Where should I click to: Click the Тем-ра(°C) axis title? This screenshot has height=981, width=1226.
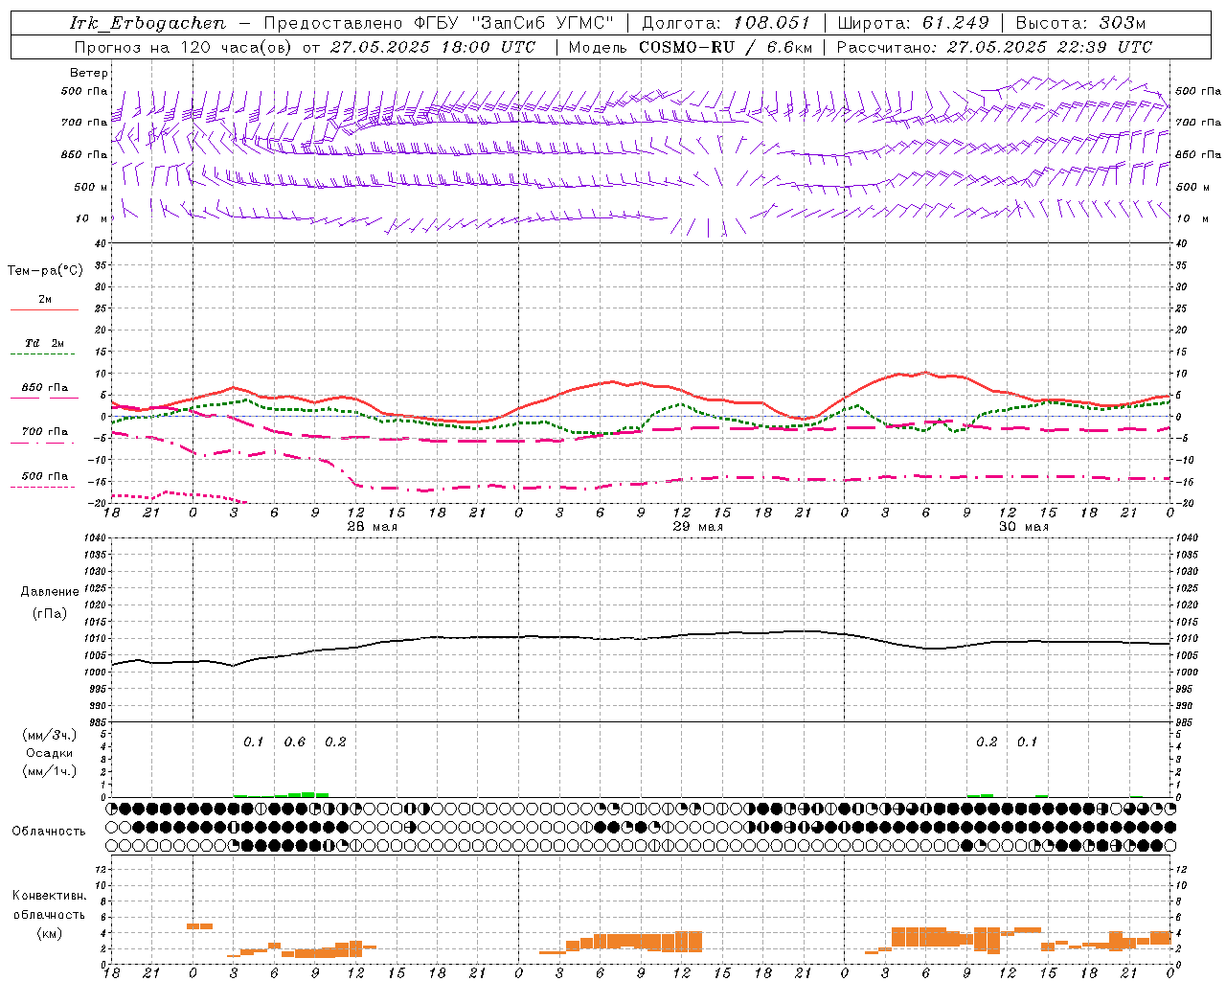pyautogui.click(x=45, y=271)
